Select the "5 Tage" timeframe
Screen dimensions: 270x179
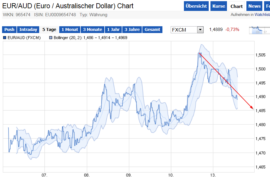click(49, 29)
